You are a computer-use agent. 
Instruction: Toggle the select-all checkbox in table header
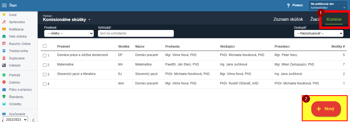[x=45, y=46]
